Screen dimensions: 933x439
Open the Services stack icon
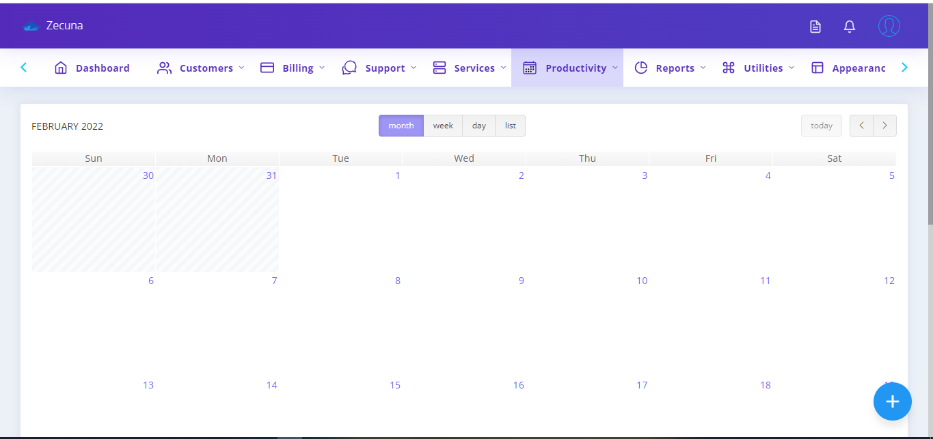coord(440,68)
